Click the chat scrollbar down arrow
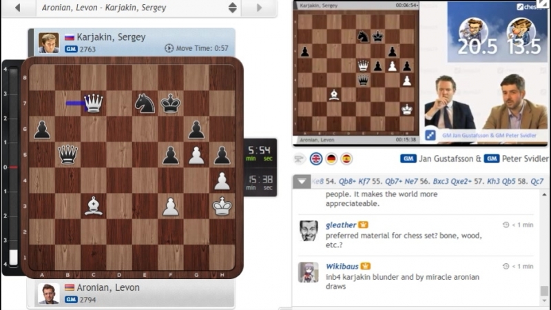The image size is (551, 310). 544,301
